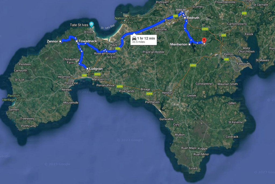Image resolution: width=275 pixels, height=184 pixels.
Task: Click the Penzance town label
Action: pos(71,83)
